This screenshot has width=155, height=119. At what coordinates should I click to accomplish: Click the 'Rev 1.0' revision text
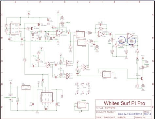[147, 114]
